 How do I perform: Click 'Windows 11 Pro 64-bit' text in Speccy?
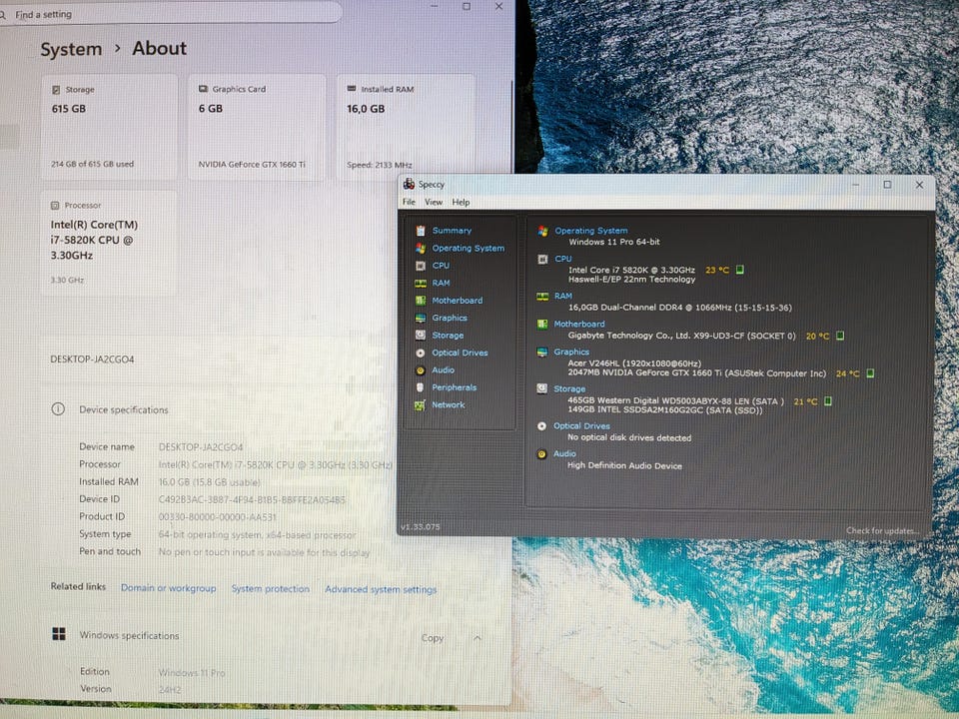point(614,242)
